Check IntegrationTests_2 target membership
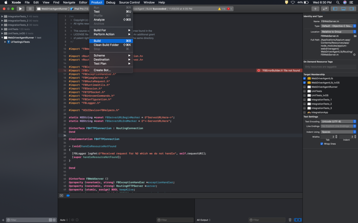 click(x=305, y=104)
